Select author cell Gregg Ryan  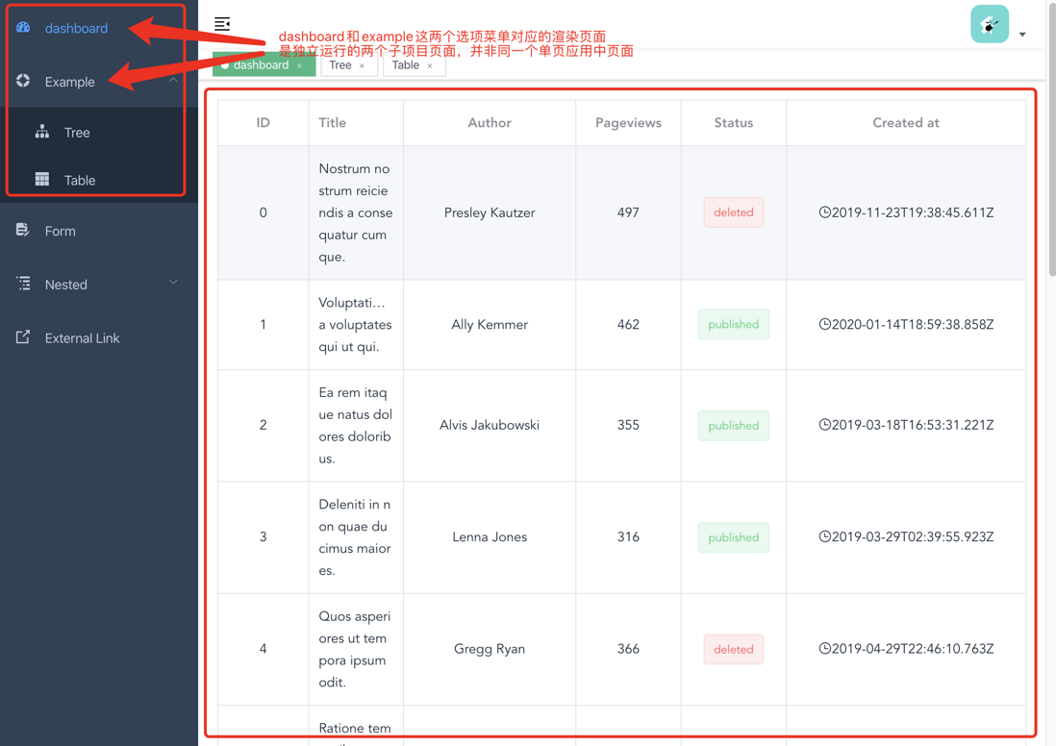tap(490, 648)
